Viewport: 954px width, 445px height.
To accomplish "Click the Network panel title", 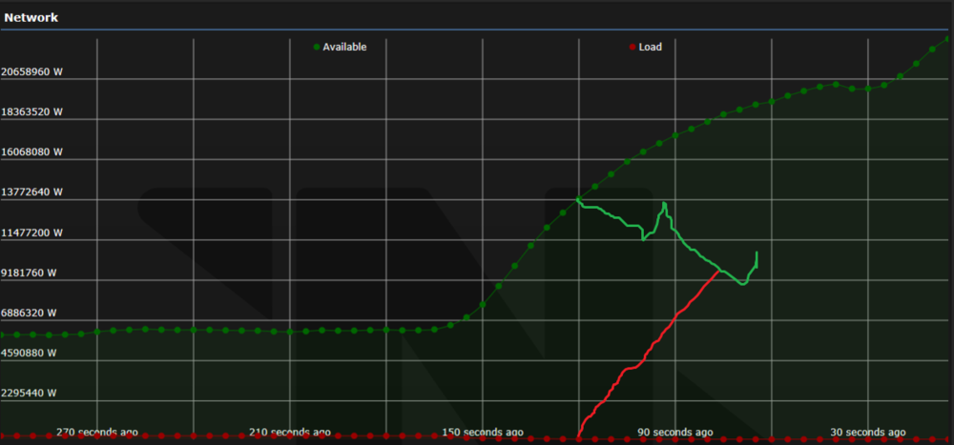I will [x=31, y=17].
